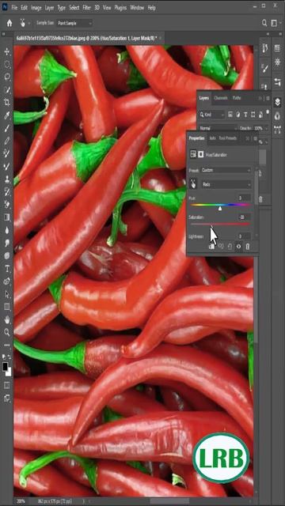
Task: Toggle smart object filter in Layers panel
Action: click(260, 115)
